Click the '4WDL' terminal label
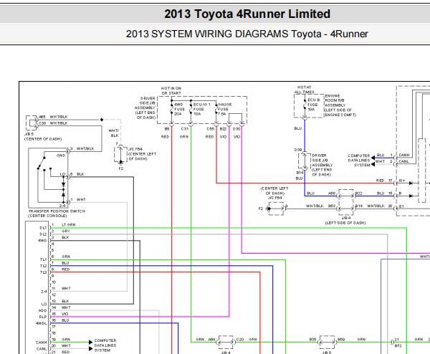 click(41, 323)
